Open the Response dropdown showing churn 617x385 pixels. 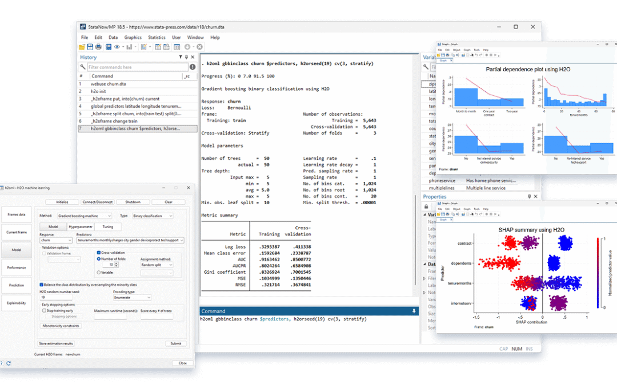pyautogui.click(x=56, y=240)
